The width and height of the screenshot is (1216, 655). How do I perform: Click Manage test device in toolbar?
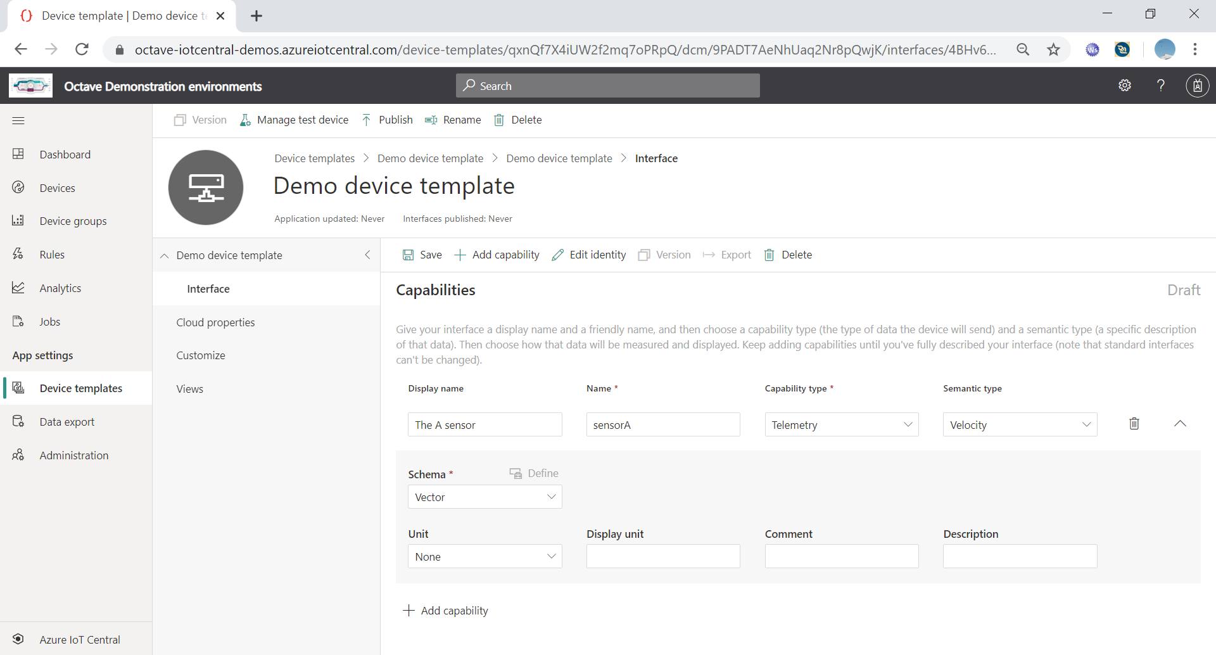click(x=294, y=120)
